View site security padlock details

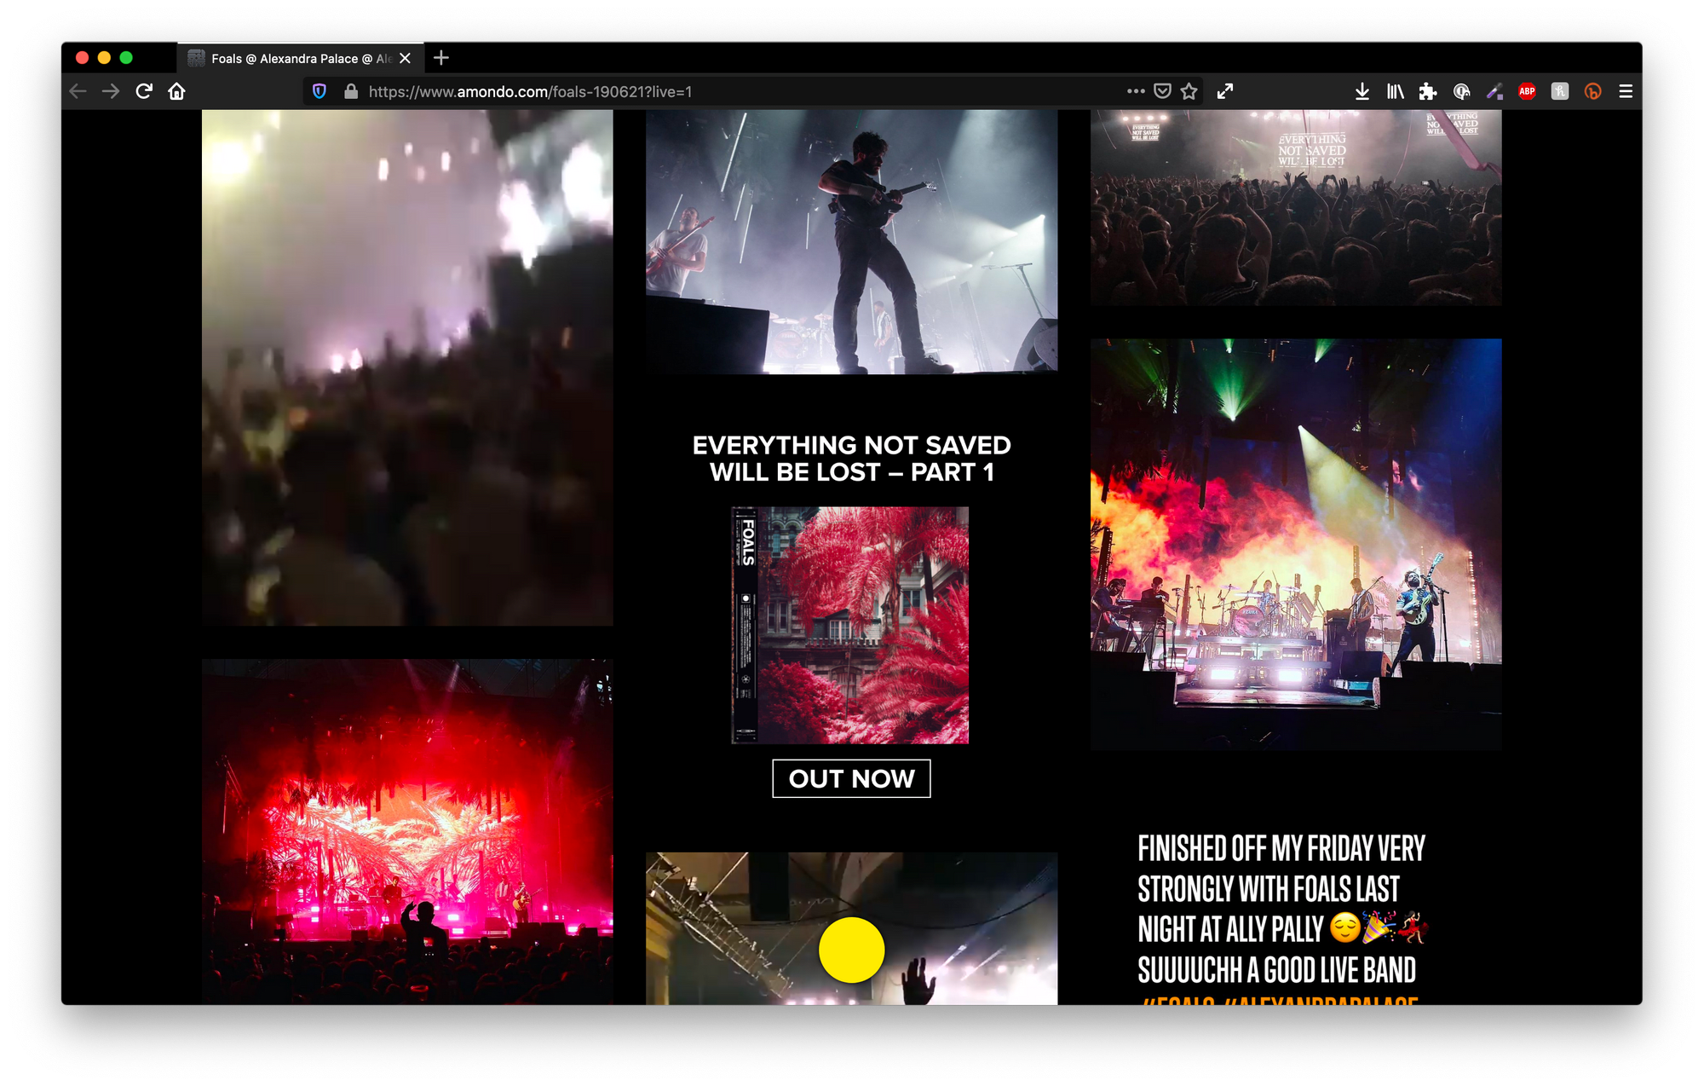350,91
